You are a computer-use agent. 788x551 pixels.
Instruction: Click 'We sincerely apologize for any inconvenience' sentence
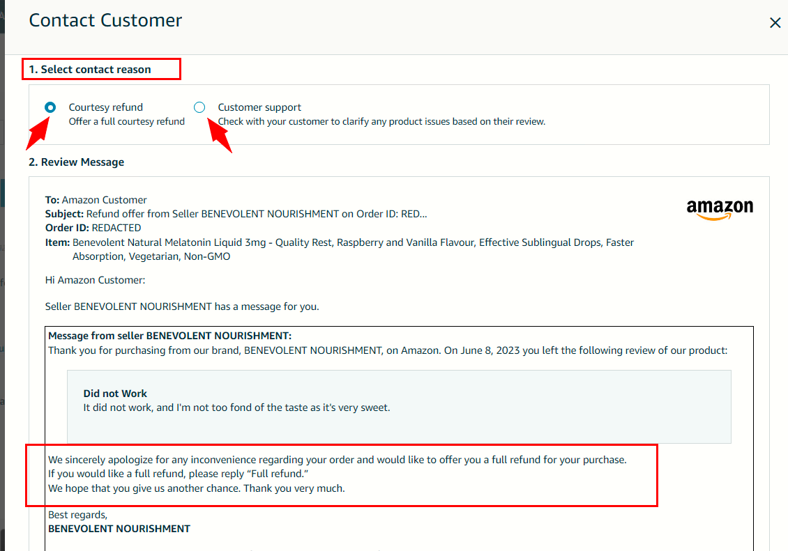coord(338,460)
